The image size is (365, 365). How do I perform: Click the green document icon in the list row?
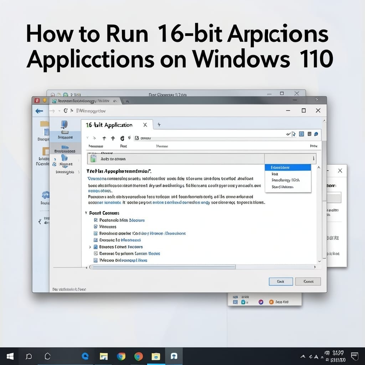[x=93, y=159]
